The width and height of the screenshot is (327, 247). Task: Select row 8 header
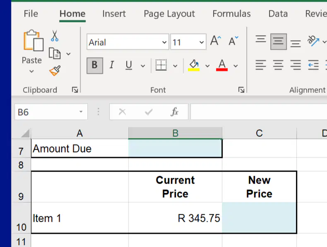coord(21,165)
